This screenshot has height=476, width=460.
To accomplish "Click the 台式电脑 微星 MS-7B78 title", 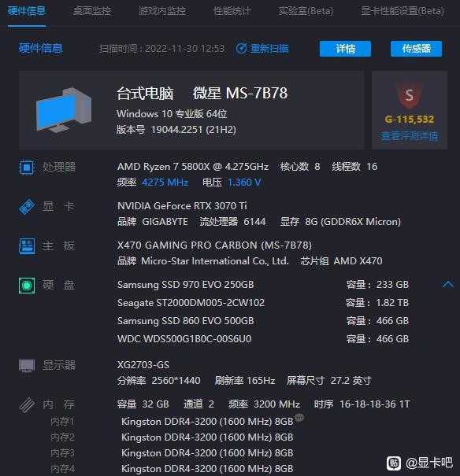I will pos(202,93).
